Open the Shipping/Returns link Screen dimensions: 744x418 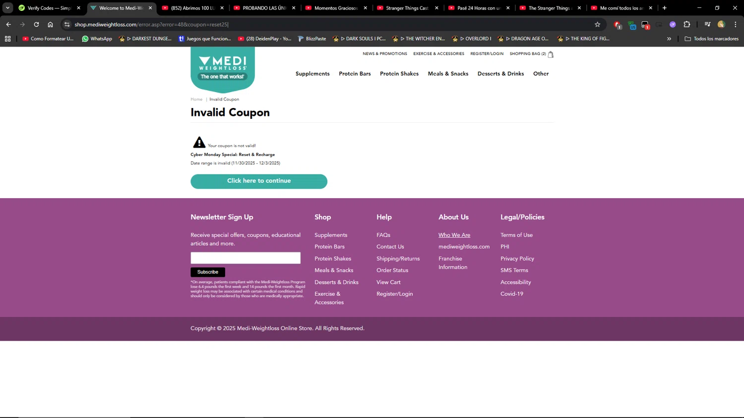(x=398, y=259)
